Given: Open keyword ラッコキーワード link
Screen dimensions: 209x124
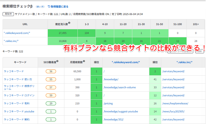Looking at the screenshot, I should click(x=14, y=71).
